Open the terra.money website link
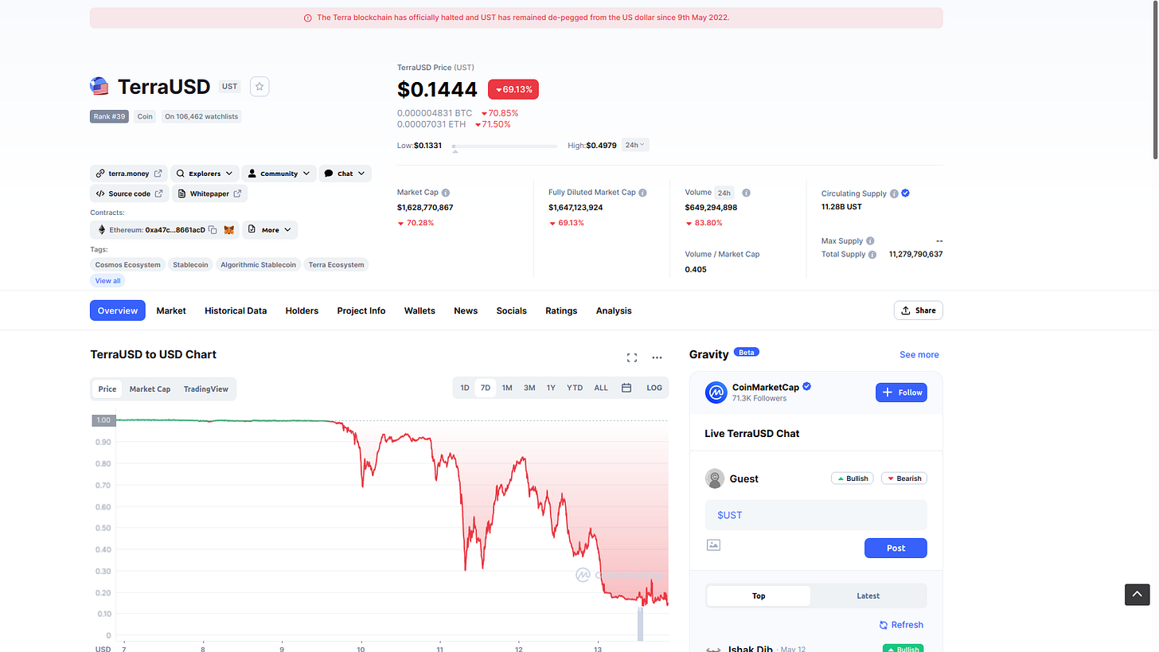Viewport: 1159px width, 652px height. pos(129,174)
